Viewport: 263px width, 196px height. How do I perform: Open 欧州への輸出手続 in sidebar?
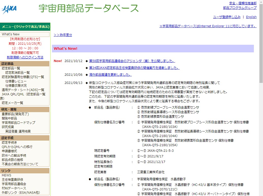coord(14,155)
